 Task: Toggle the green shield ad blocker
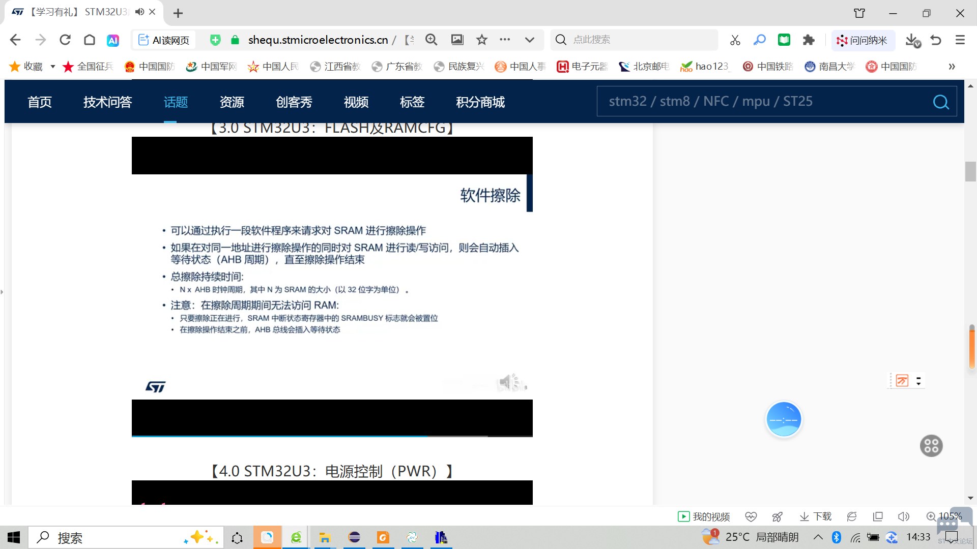pyautogui.click(x=215, y=40)
